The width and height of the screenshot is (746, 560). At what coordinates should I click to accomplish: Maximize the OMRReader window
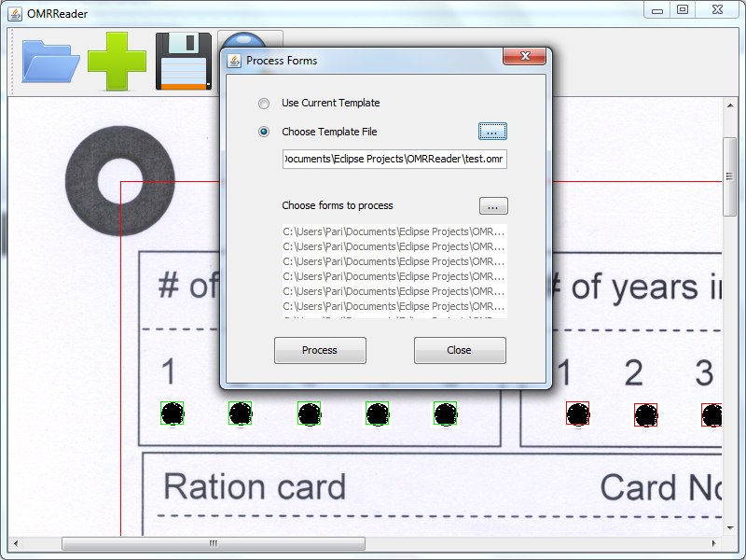click(683, 9)
